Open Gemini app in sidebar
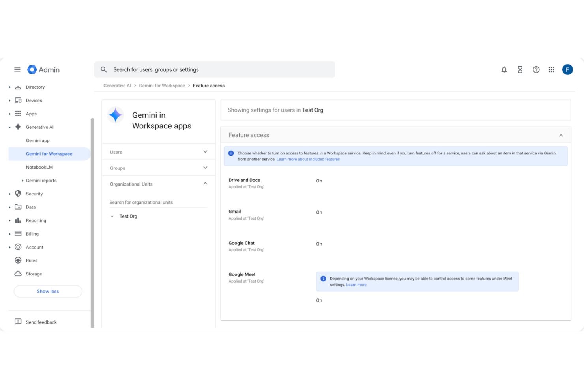 pos(38,141)
